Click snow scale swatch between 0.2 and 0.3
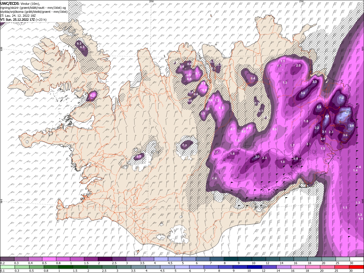This screenshot has height=273, width=364. tap(7, 259)
